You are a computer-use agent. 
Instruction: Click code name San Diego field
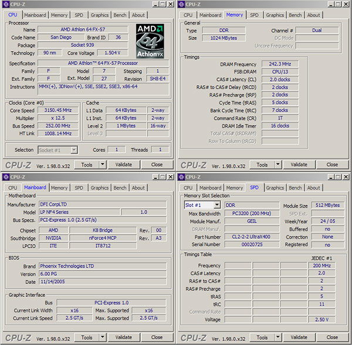61,37
